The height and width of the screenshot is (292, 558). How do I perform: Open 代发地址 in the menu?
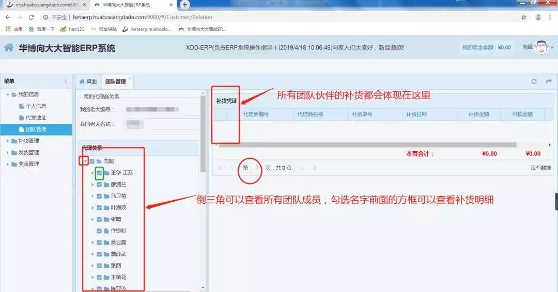36,118
